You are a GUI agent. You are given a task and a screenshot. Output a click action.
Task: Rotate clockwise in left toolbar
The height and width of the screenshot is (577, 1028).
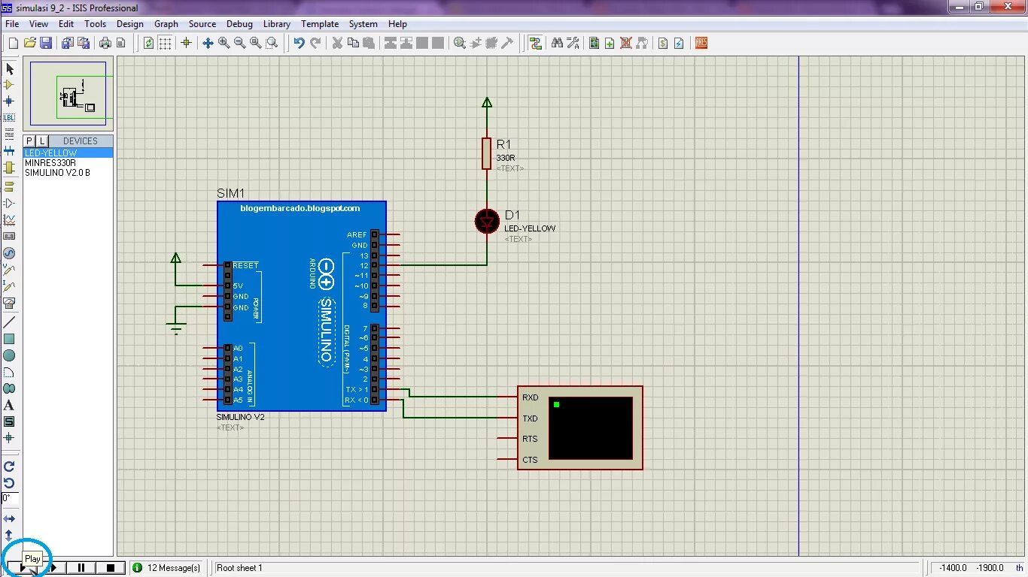10,467
